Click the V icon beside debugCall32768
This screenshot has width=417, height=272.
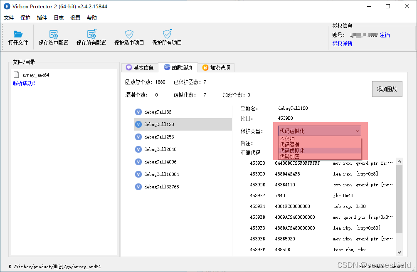138,187
